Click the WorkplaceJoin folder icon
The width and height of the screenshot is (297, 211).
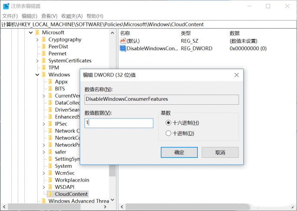click(x=50, y=180)
